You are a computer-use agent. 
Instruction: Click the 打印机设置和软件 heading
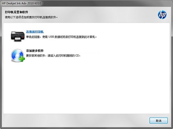(16, 12)
